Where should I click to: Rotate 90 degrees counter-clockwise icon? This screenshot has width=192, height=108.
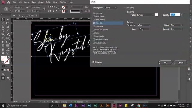point(54,7)
